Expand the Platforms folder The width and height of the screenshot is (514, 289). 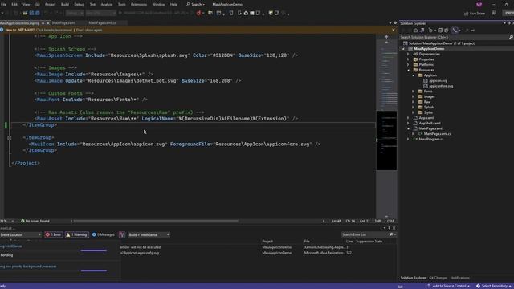408,64
